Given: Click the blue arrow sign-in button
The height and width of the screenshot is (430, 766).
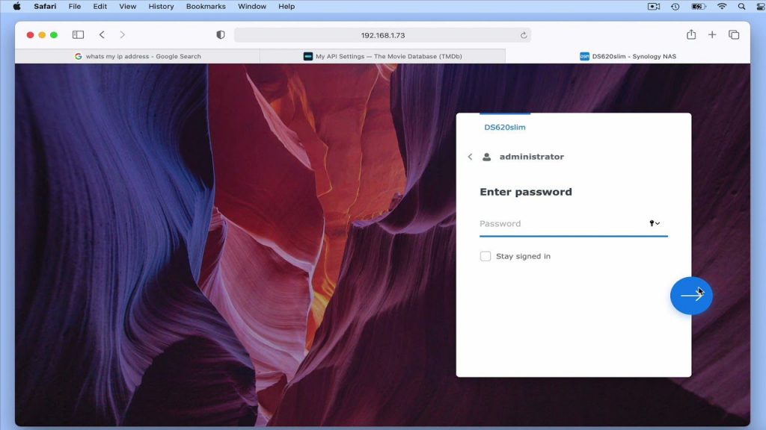Looking at the screenshot, I should [690, 296].
